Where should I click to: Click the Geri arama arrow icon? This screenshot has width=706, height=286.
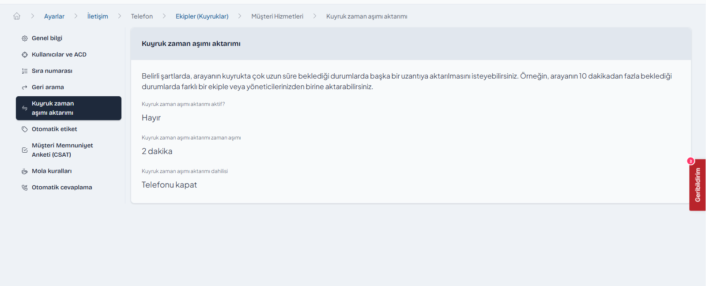click(25, 87)
